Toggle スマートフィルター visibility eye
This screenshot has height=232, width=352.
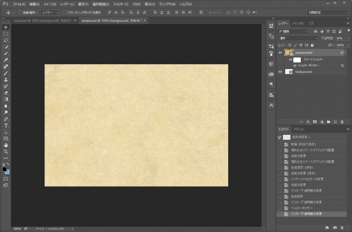coord(291,59)
